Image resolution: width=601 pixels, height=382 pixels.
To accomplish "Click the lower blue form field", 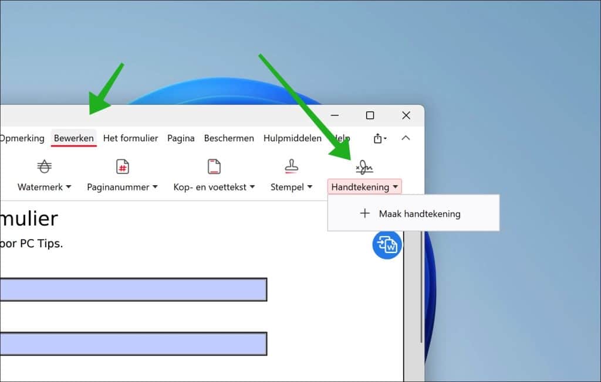I will pyautogui.click(x=133, y=344).
